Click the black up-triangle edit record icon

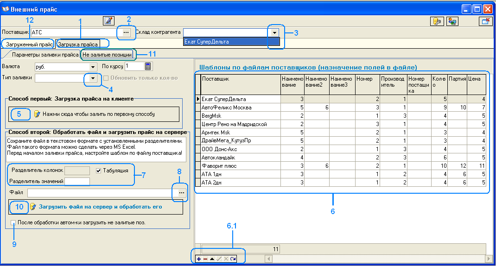(x=212, y=259)
